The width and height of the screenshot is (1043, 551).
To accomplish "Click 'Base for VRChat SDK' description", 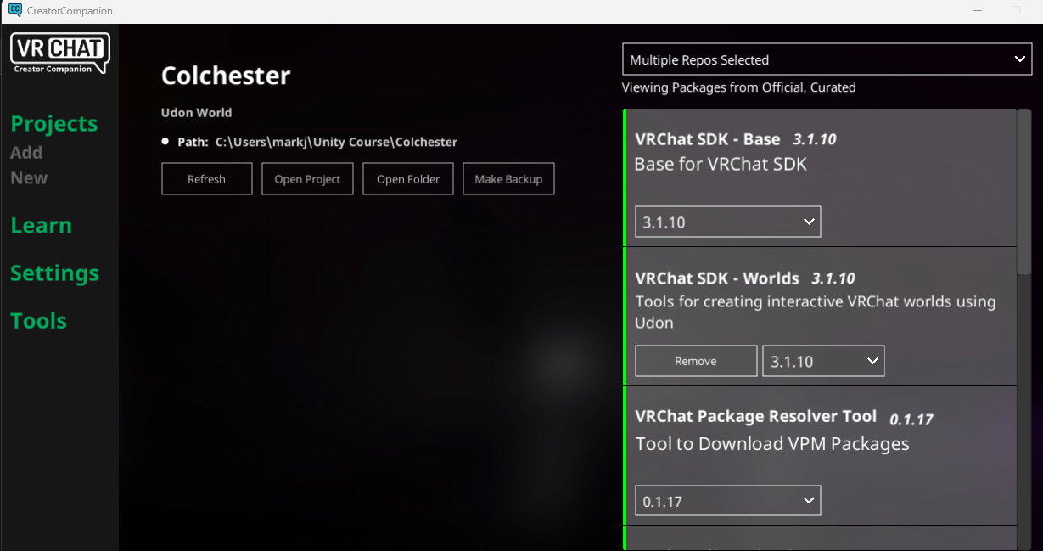I will tap(721, 165).
